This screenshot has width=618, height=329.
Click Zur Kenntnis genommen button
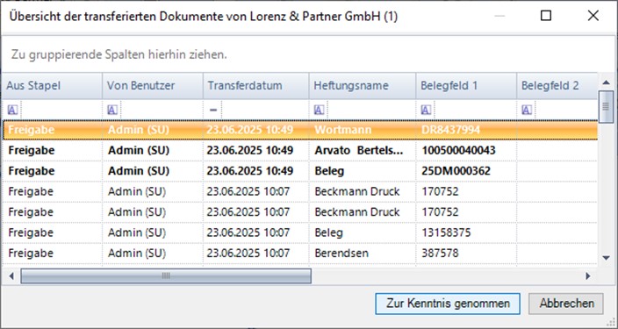coord(448,304)
